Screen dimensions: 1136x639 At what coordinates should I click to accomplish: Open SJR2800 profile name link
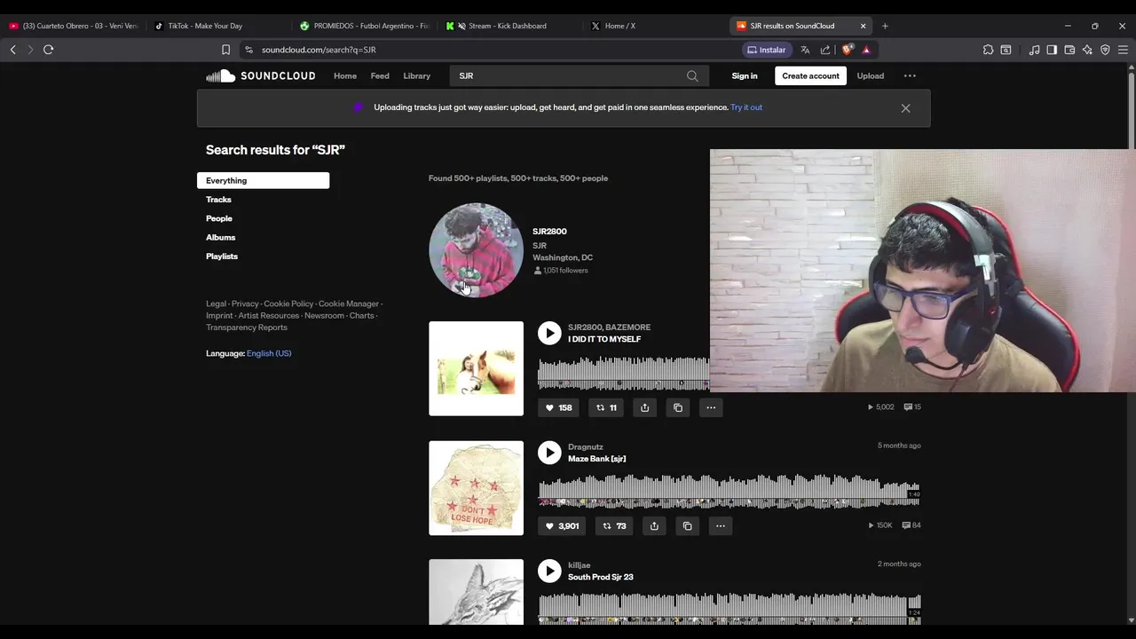coord(549,232)
